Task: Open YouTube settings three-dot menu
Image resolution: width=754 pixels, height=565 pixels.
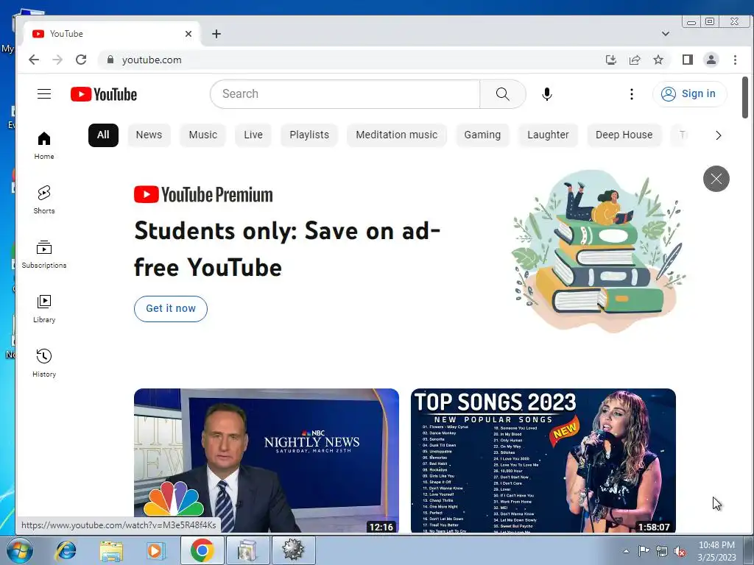Action: (x=631, y=93)
